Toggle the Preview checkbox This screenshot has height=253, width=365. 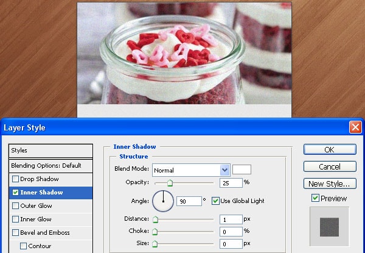coord(315,198)
